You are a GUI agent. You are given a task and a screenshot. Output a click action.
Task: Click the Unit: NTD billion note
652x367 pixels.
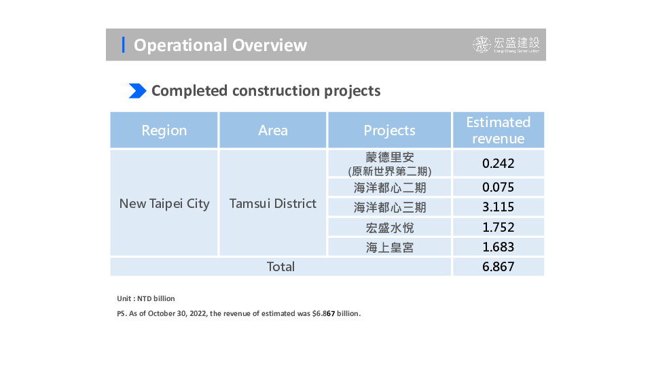coord(146,298)
